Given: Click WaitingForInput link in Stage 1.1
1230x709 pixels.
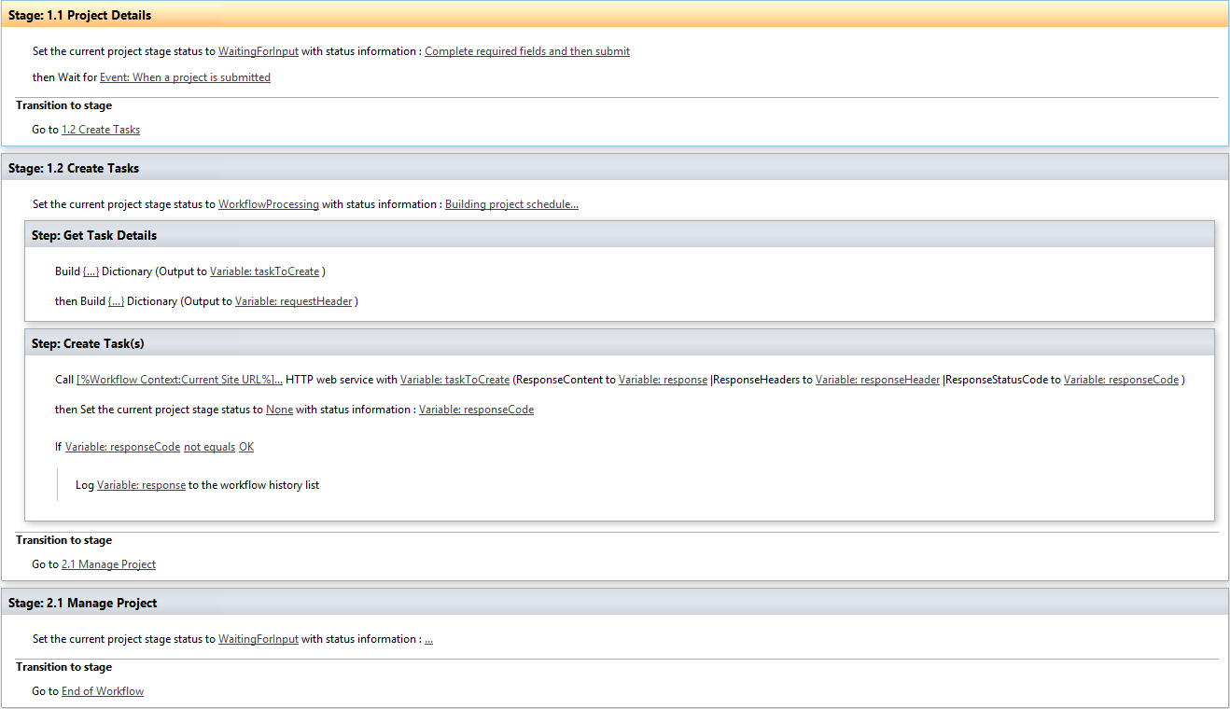Looking at the screenshot, I should (x=259, y=51).
